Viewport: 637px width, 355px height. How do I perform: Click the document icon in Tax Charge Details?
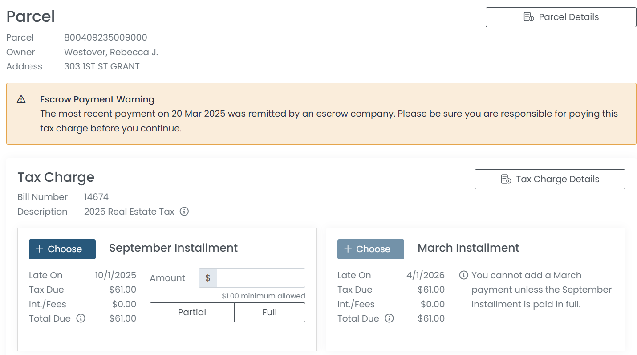point(506,180)
